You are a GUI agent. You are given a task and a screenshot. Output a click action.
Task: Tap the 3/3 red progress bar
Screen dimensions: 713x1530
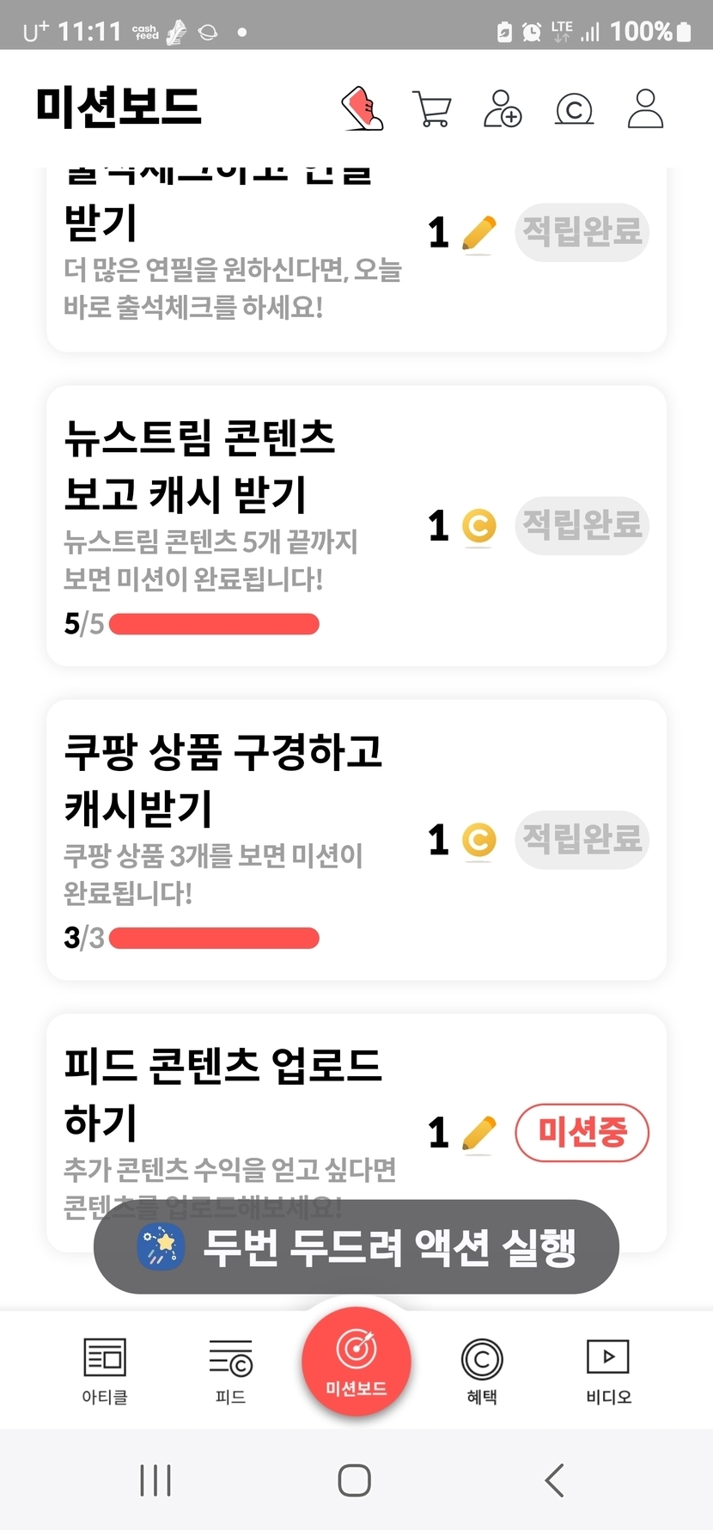click(214, 938)
